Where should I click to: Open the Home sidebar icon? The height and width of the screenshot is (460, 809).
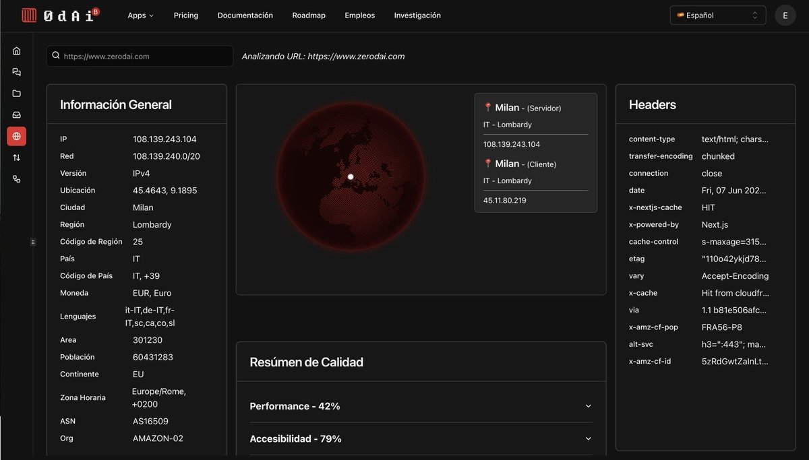(17, 51)
